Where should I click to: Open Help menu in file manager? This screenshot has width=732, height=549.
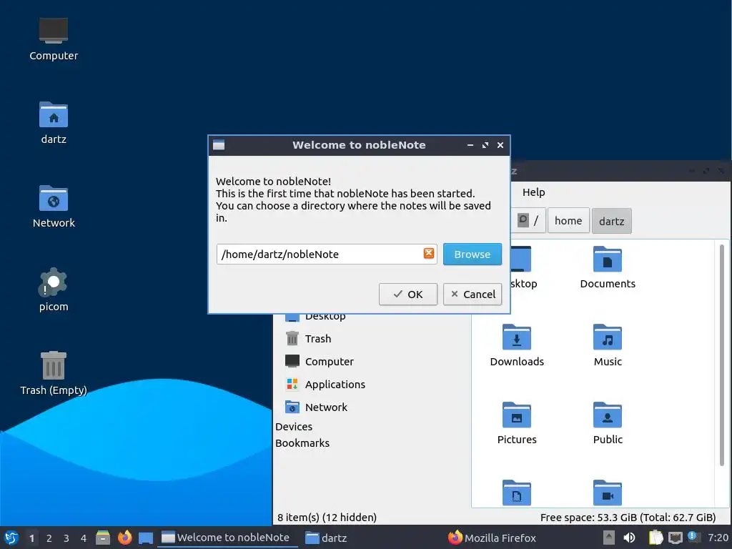pyautogui.click(x=533, y=192)
